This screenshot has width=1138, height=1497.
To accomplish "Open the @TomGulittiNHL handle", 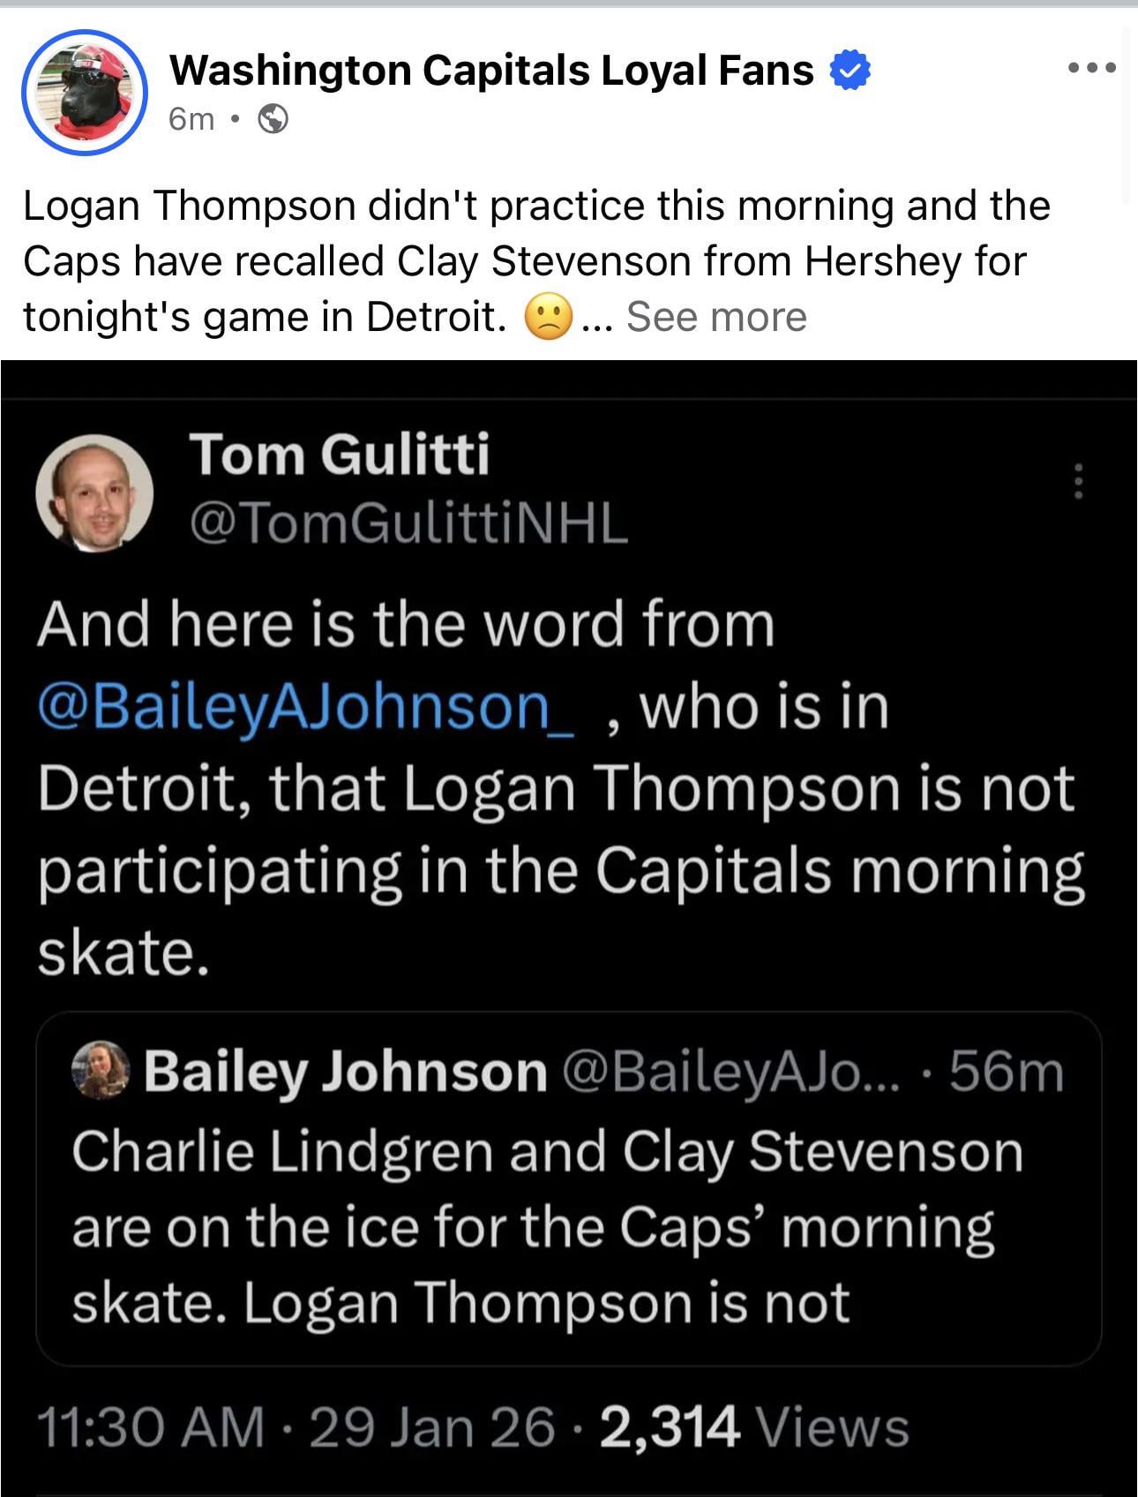I will click(x=408, y=524).
